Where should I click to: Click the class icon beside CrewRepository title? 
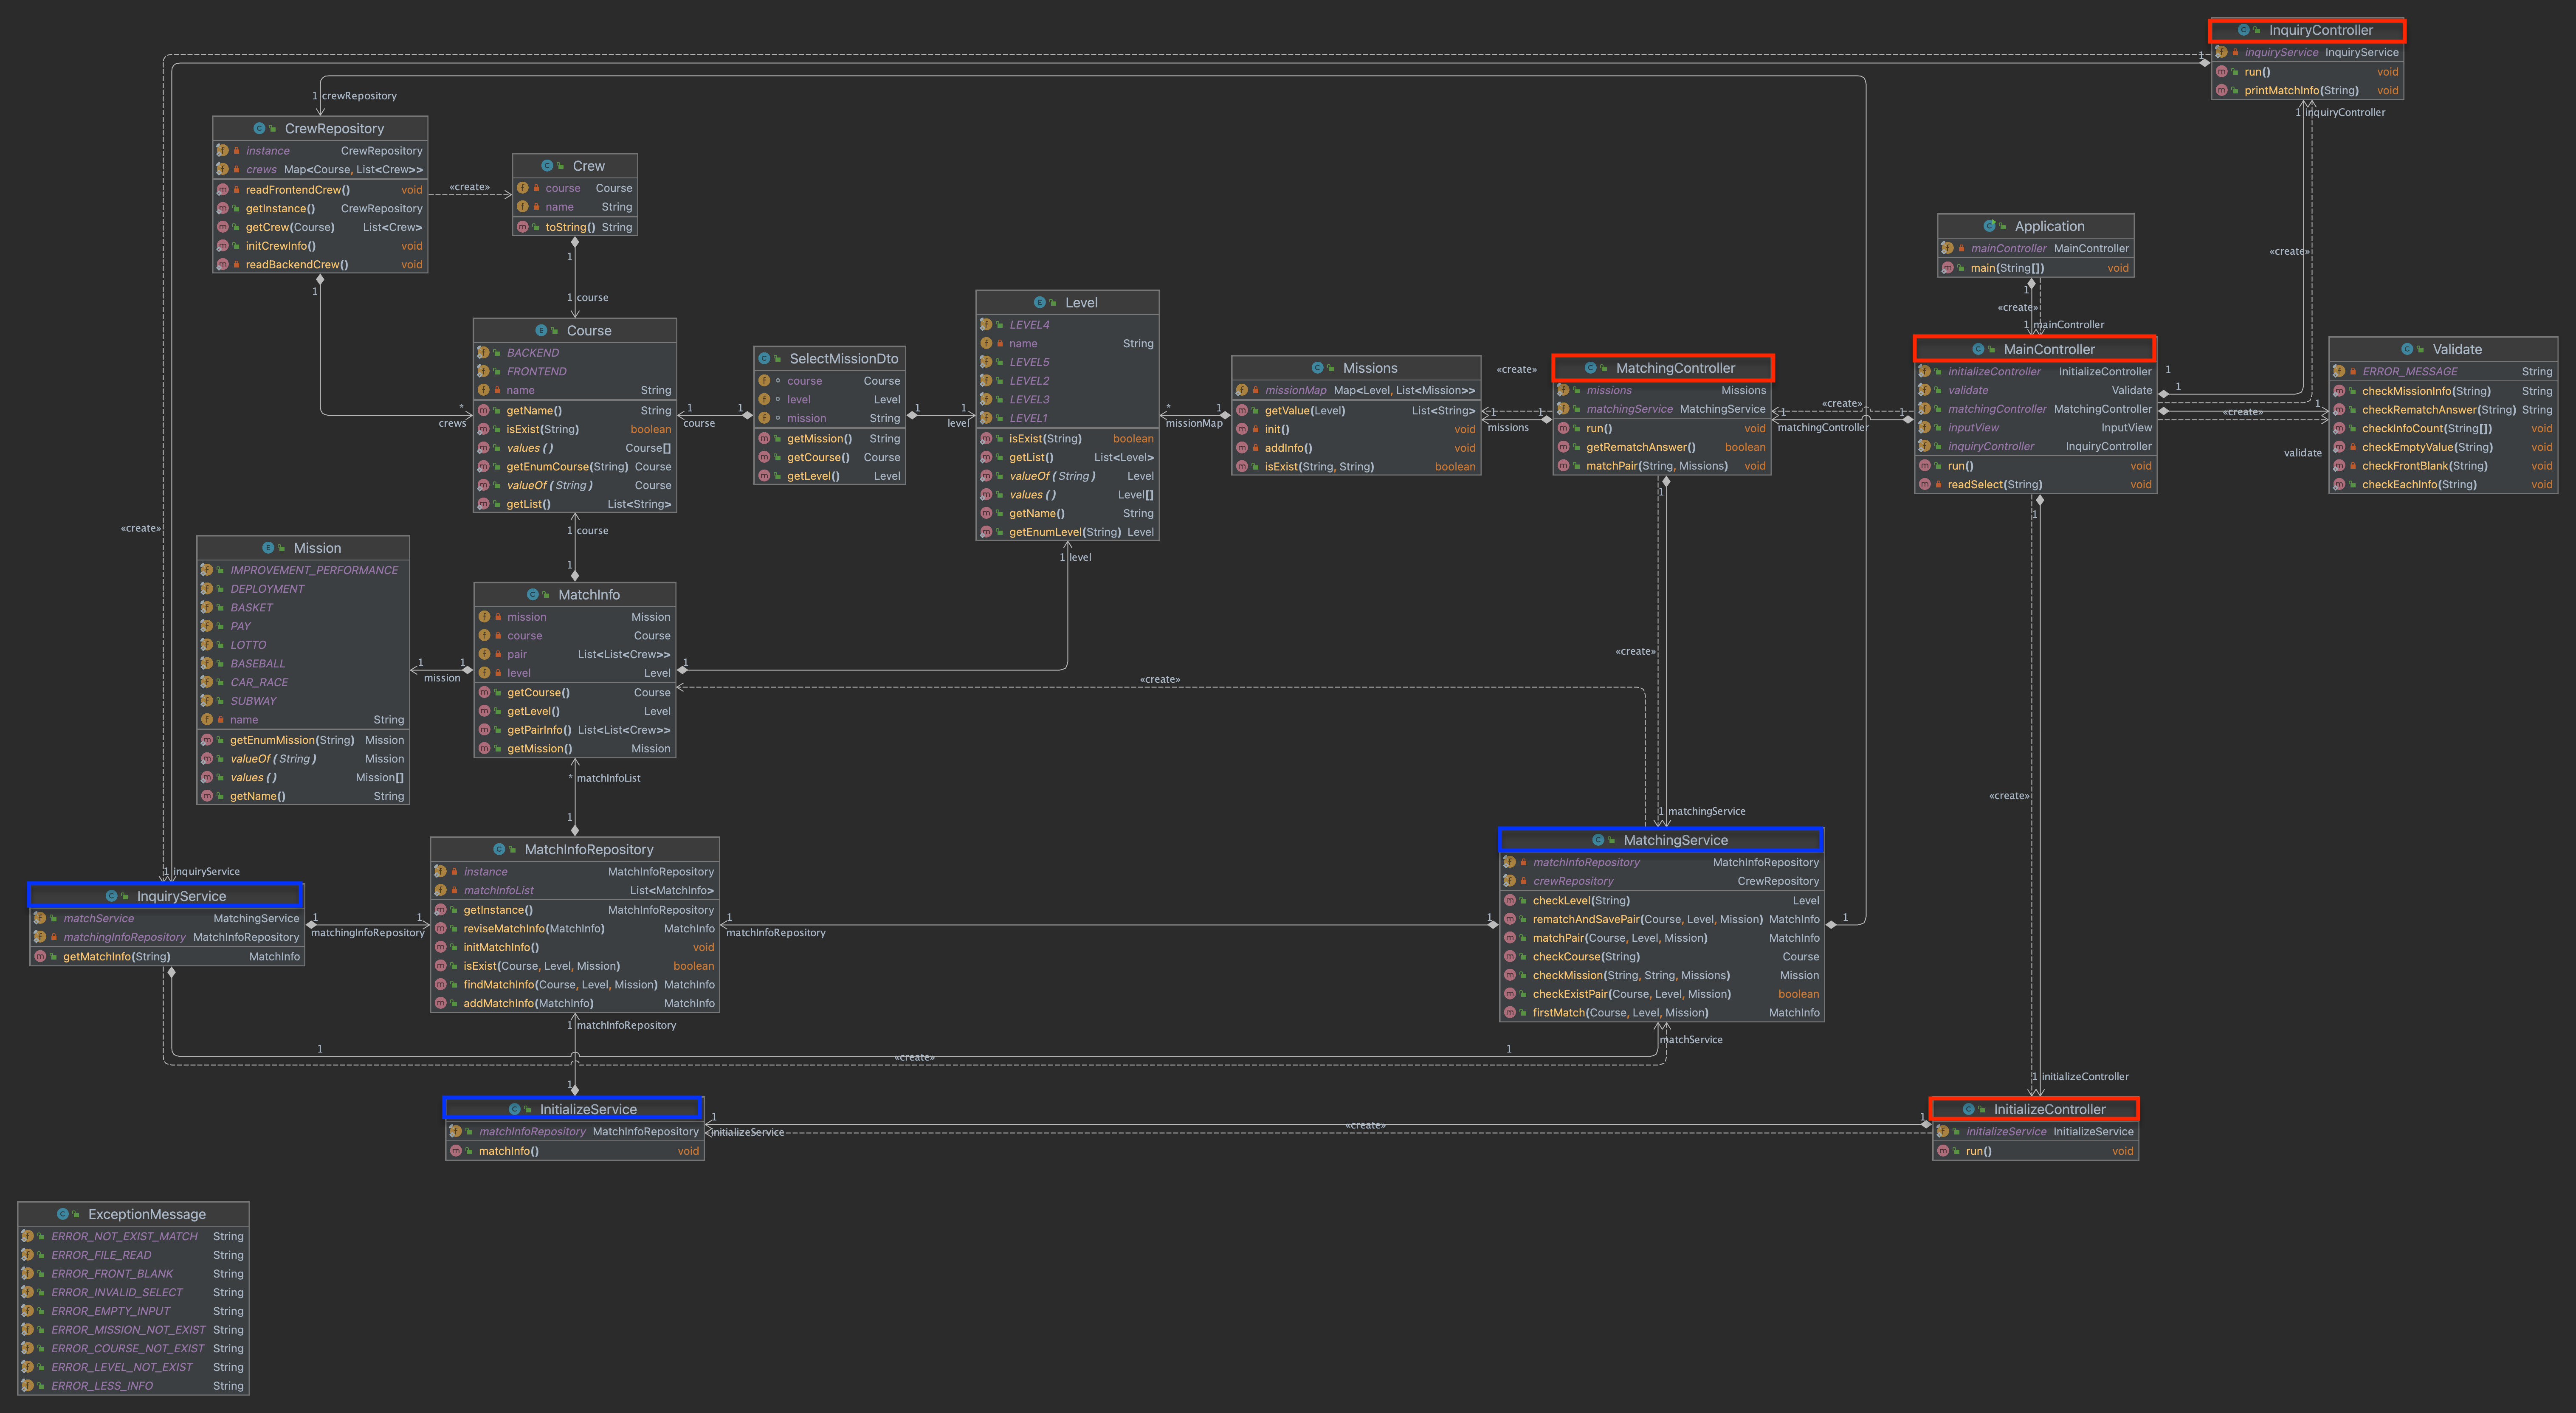tap(259, 128)
